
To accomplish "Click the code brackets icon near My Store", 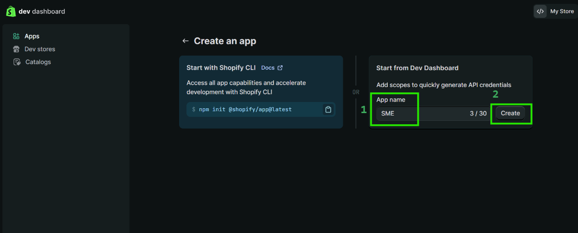I will 540,12.
